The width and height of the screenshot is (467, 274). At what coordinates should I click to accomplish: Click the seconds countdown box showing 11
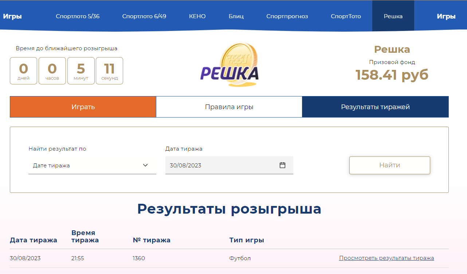click(x=109, y=71)
